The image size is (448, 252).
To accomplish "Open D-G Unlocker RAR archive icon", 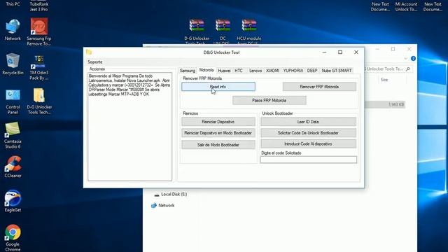I will pos(197,31).
